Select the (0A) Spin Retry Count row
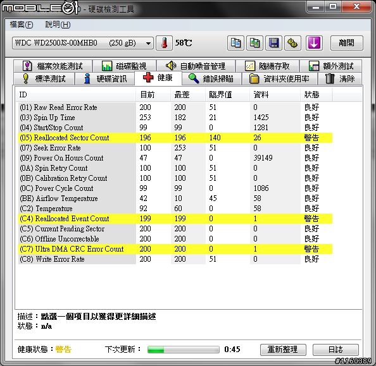Image resolution: width=376 pixels, height=366 pixels. point(175,168)
